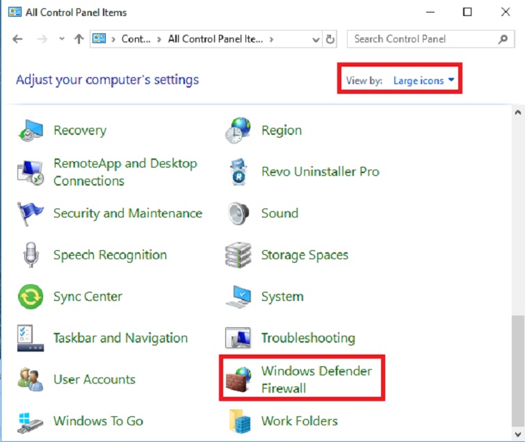
Task: Open the Region globe icon
Action: (239, 130)
